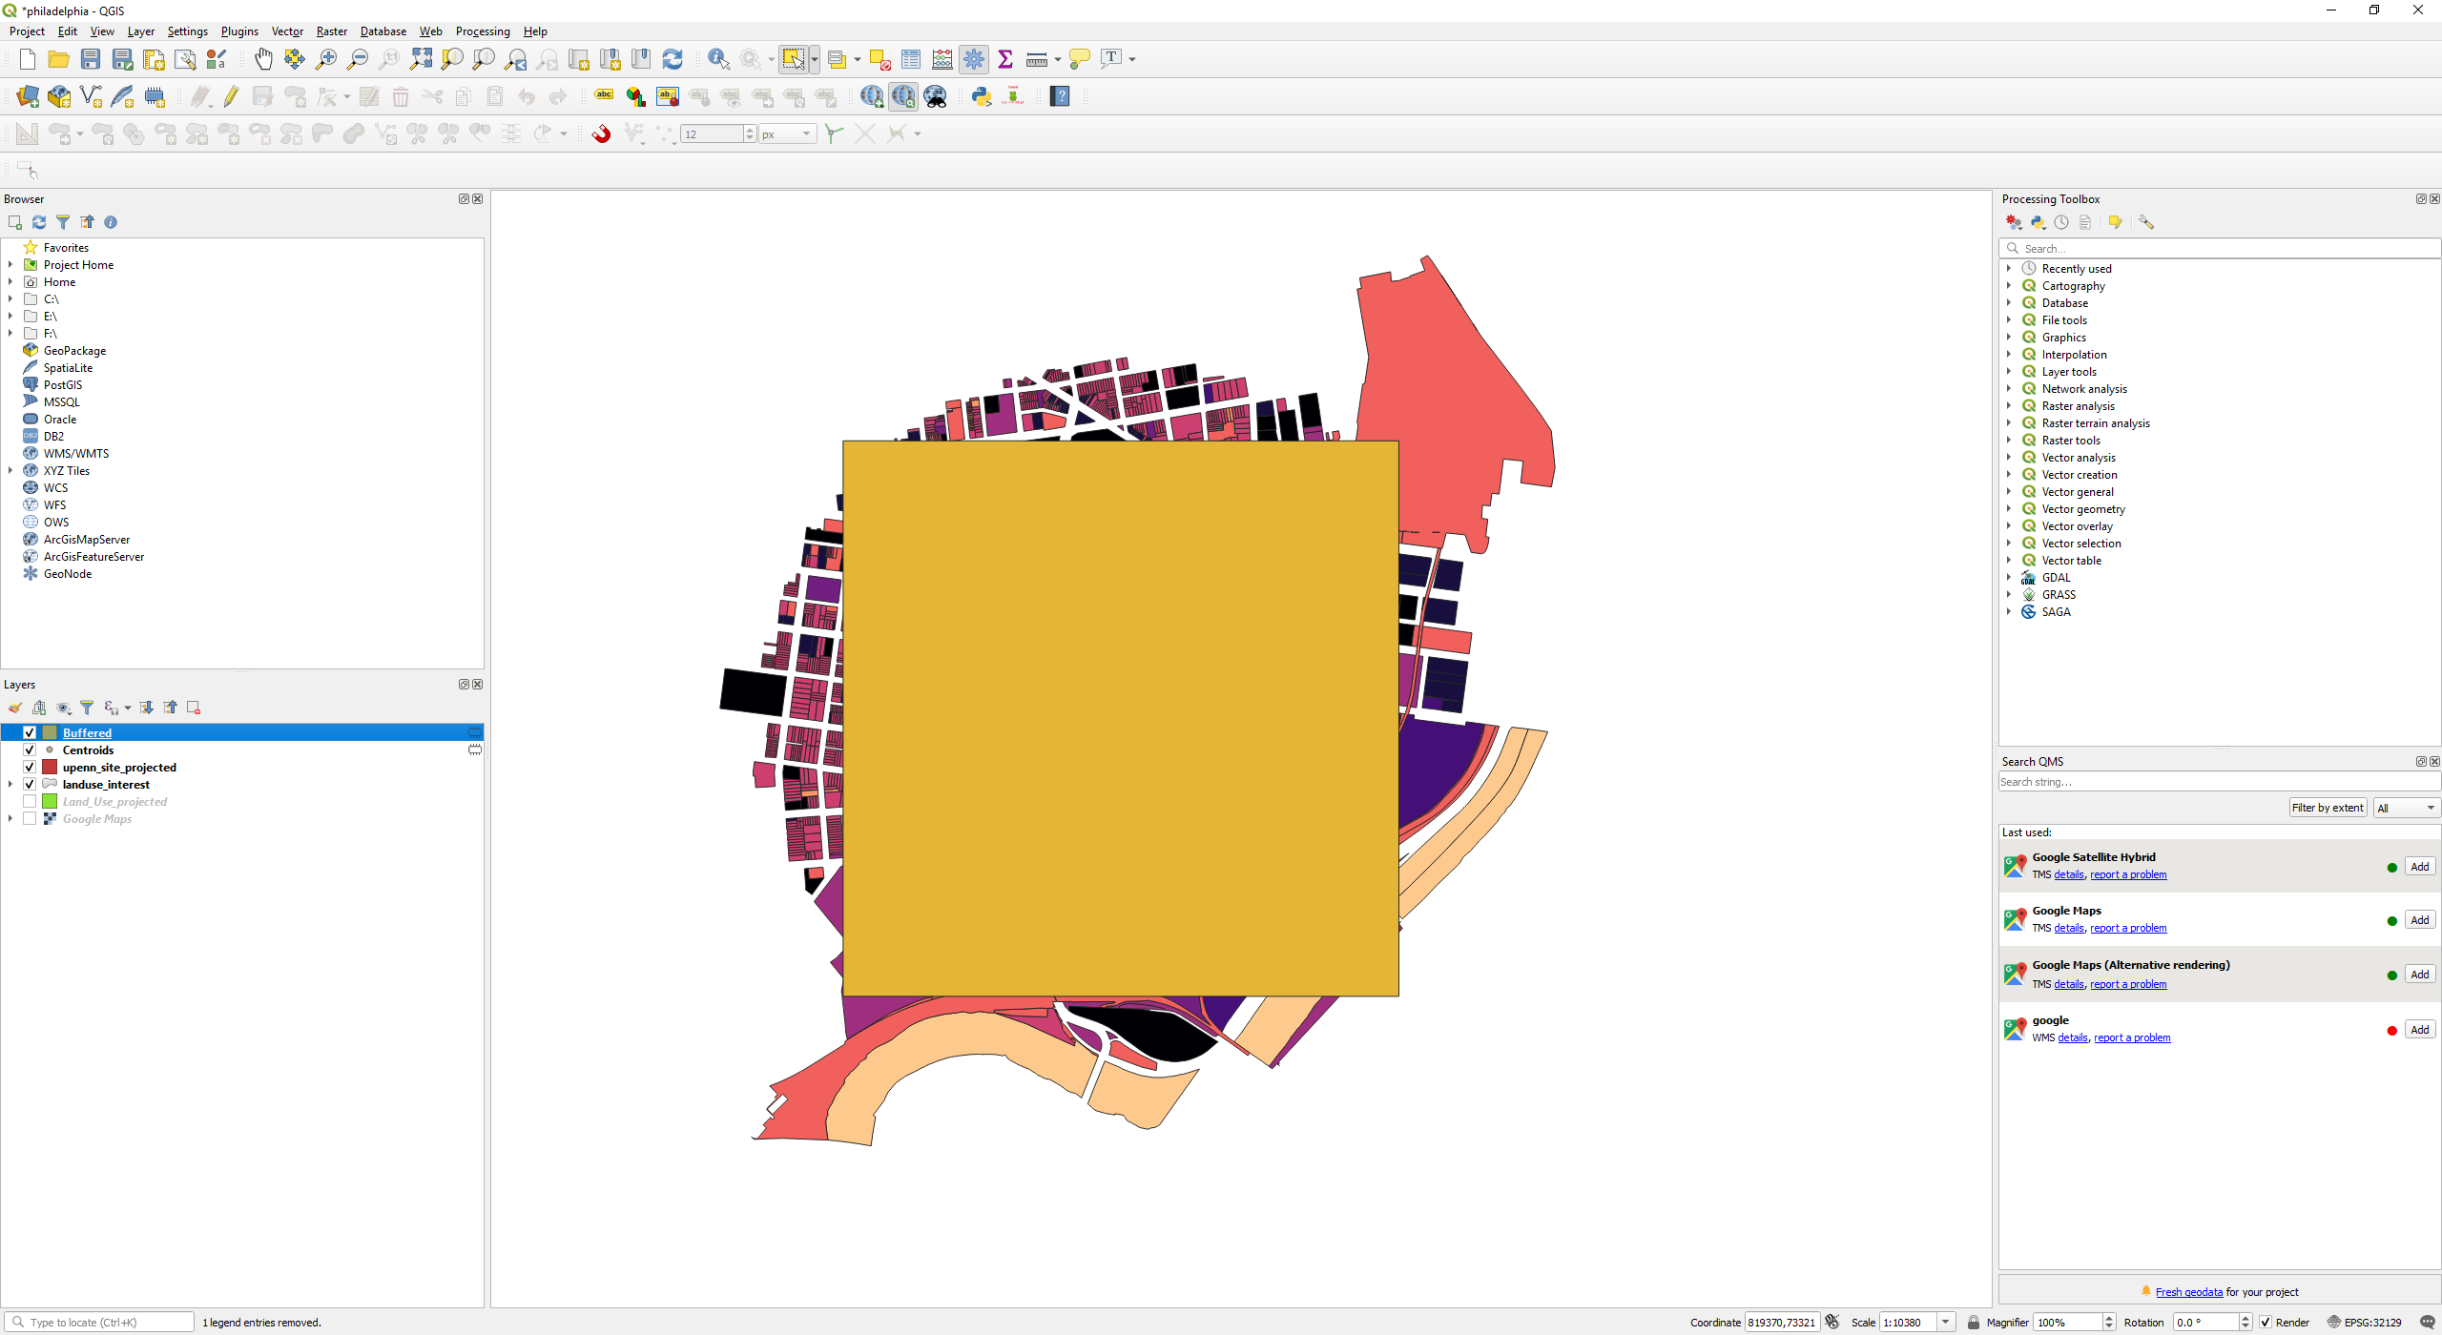The image size is (2442, 1335).
Task: Toggle the Render checkbox in status bar
Action: pos(2266,1323)
